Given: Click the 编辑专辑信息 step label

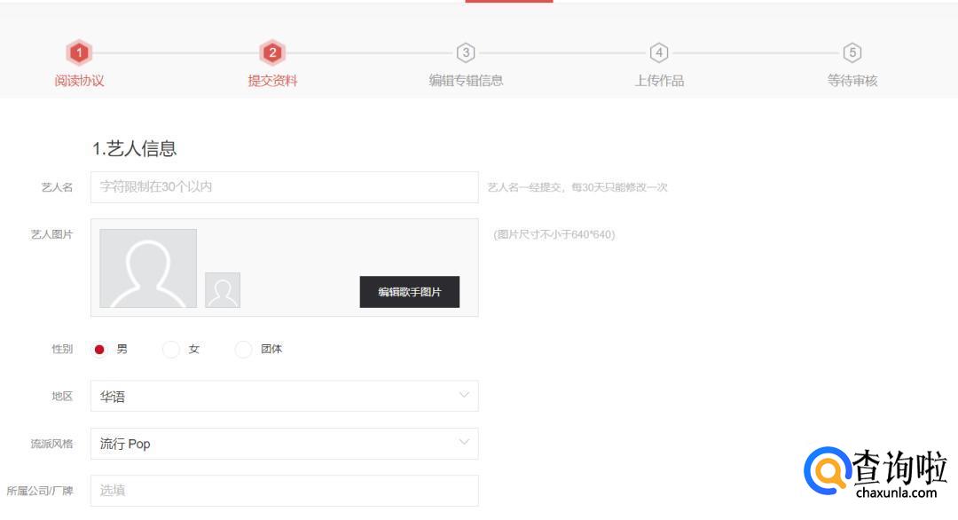Looking at the screenshot, I should (466, 80).
